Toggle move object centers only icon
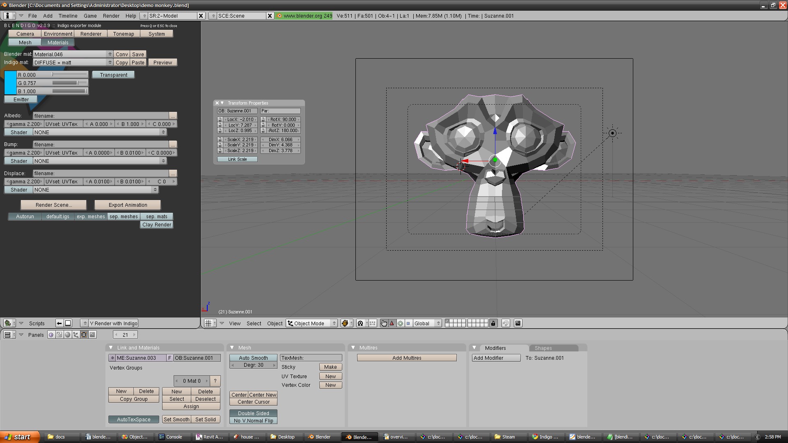 pos(373,323)
